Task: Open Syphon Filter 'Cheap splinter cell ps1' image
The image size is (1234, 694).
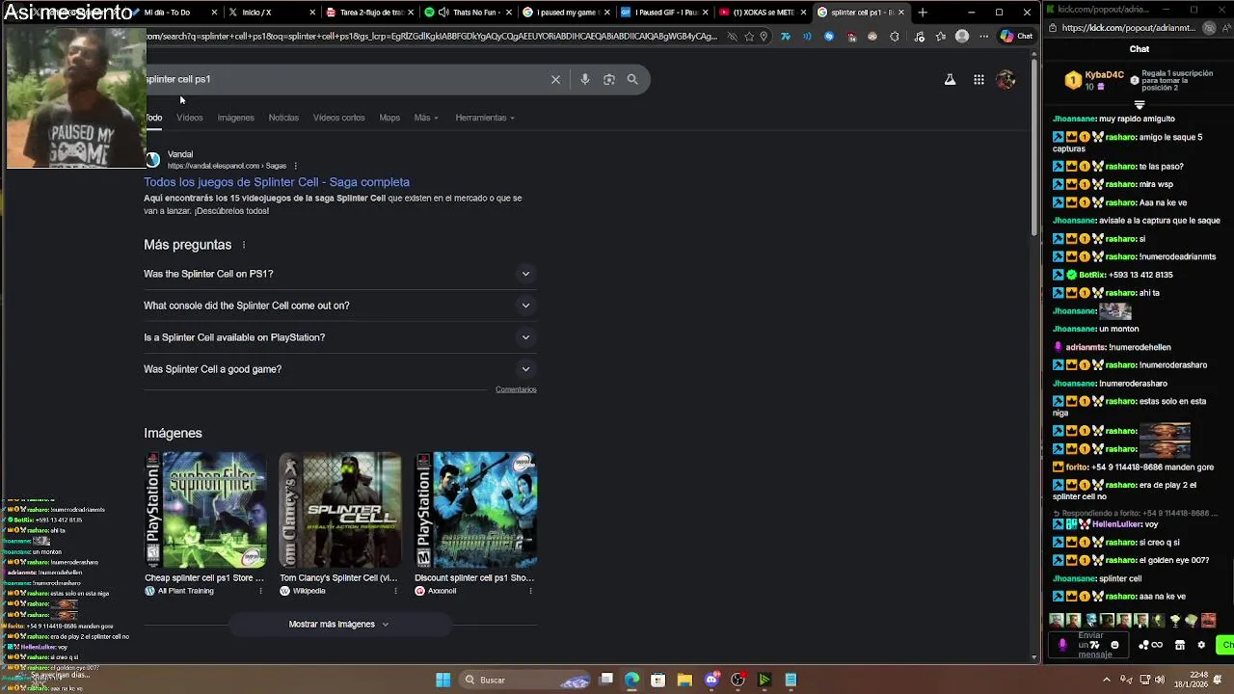Action: 205,510
